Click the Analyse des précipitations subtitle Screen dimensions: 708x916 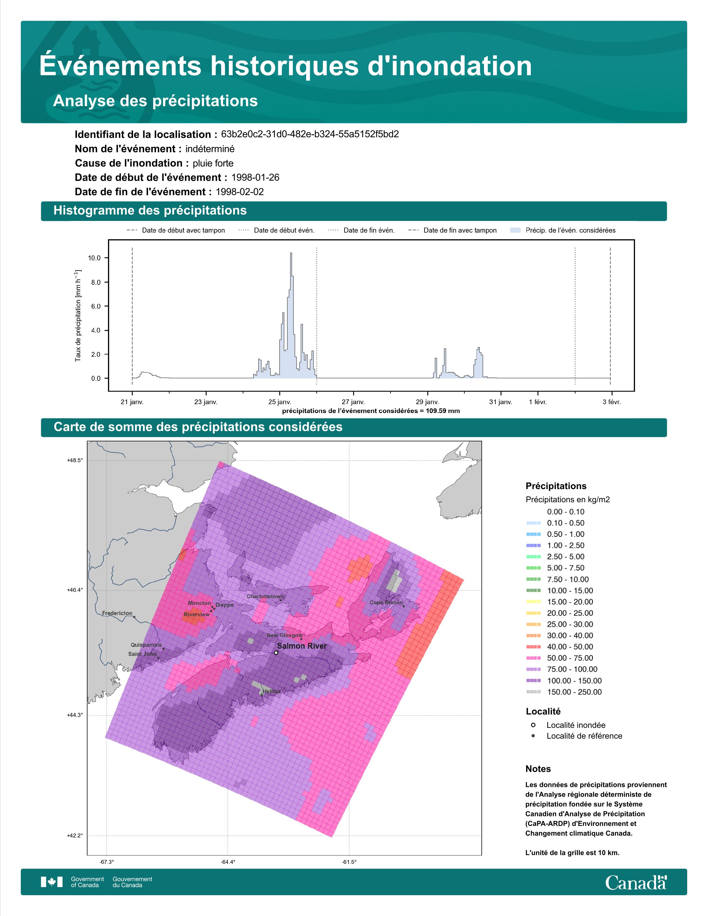pyautogui.click(x=155, y=101)
